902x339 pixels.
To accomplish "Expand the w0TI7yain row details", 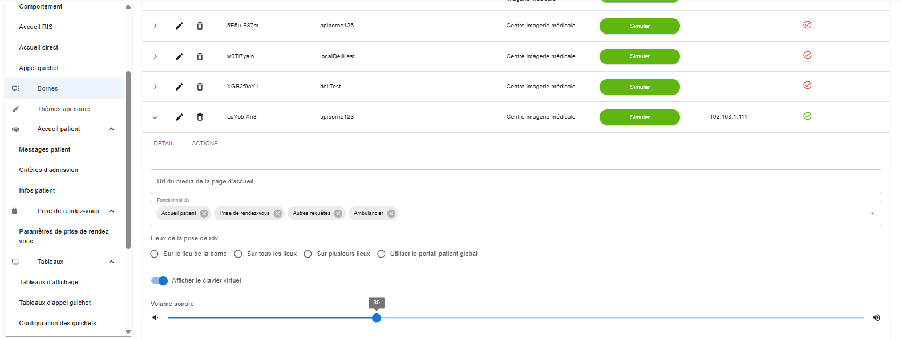I will [x=155, y=56].
